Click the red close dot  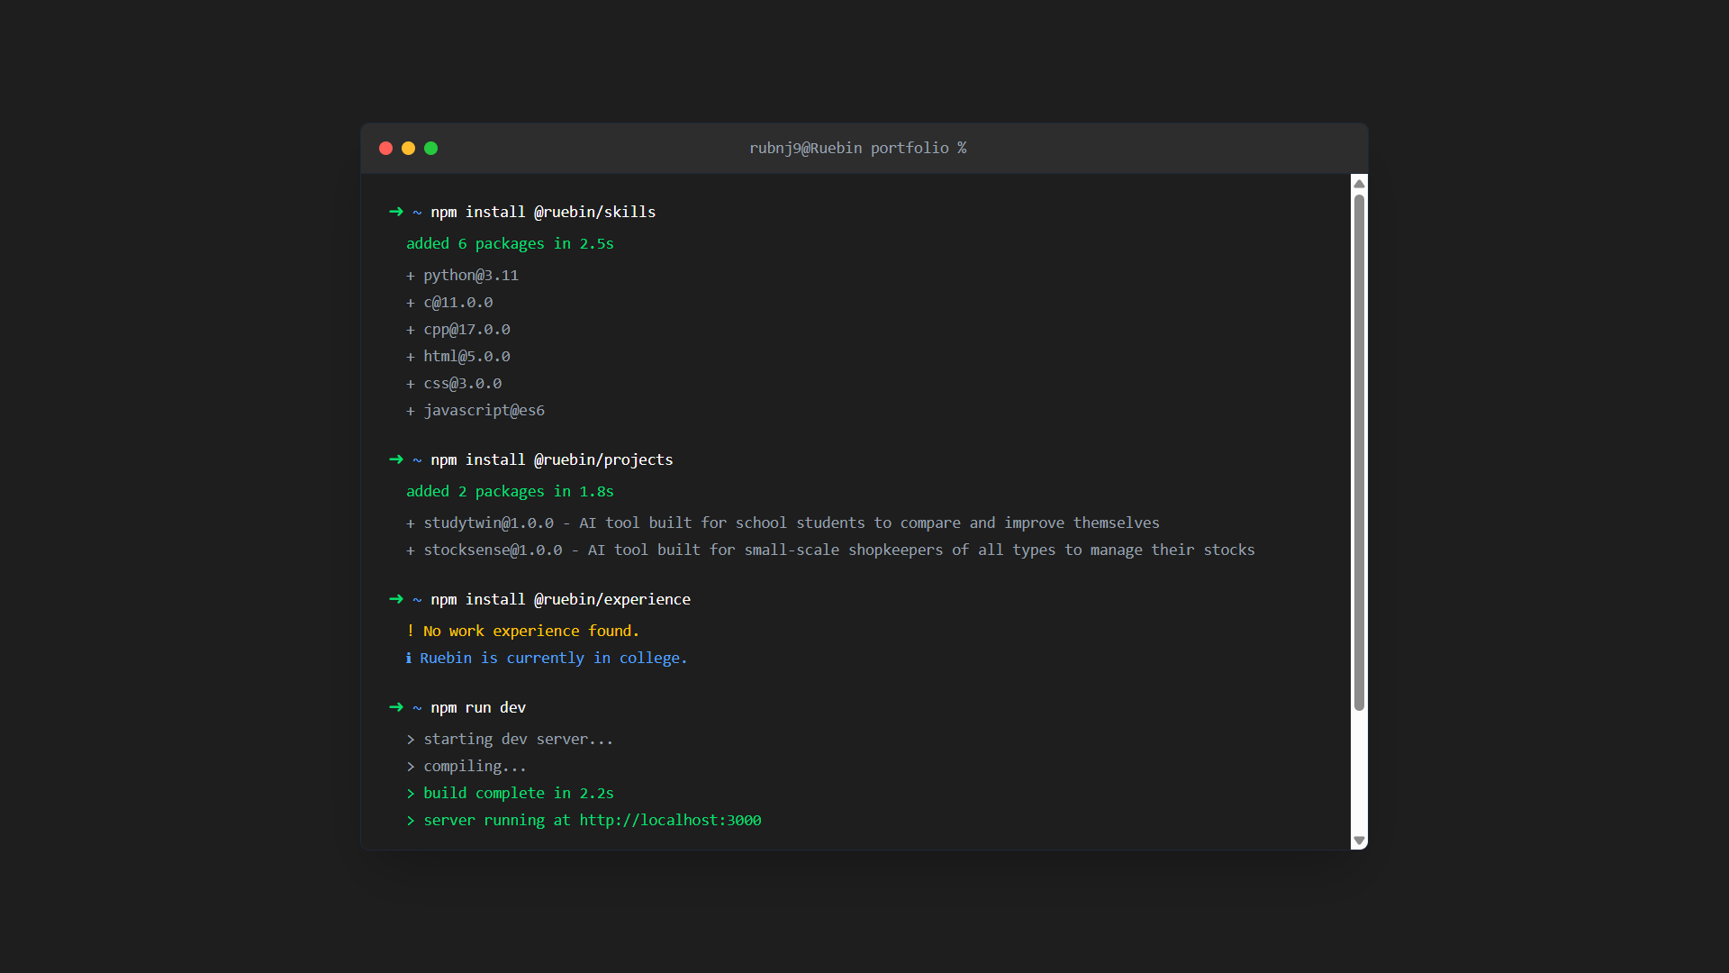[385, 148]
